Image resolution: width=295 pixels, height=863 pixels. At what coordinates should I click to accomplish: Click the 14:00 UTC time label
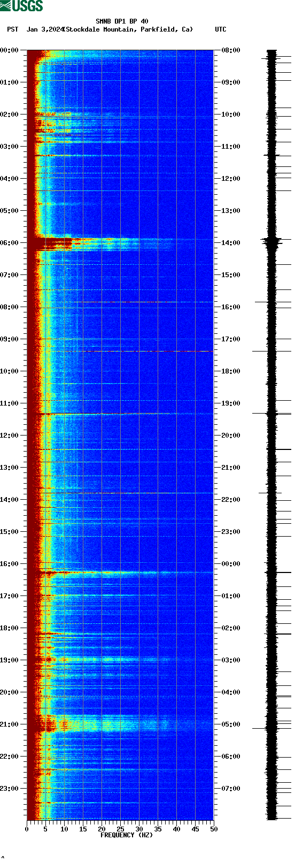[231, 243]
